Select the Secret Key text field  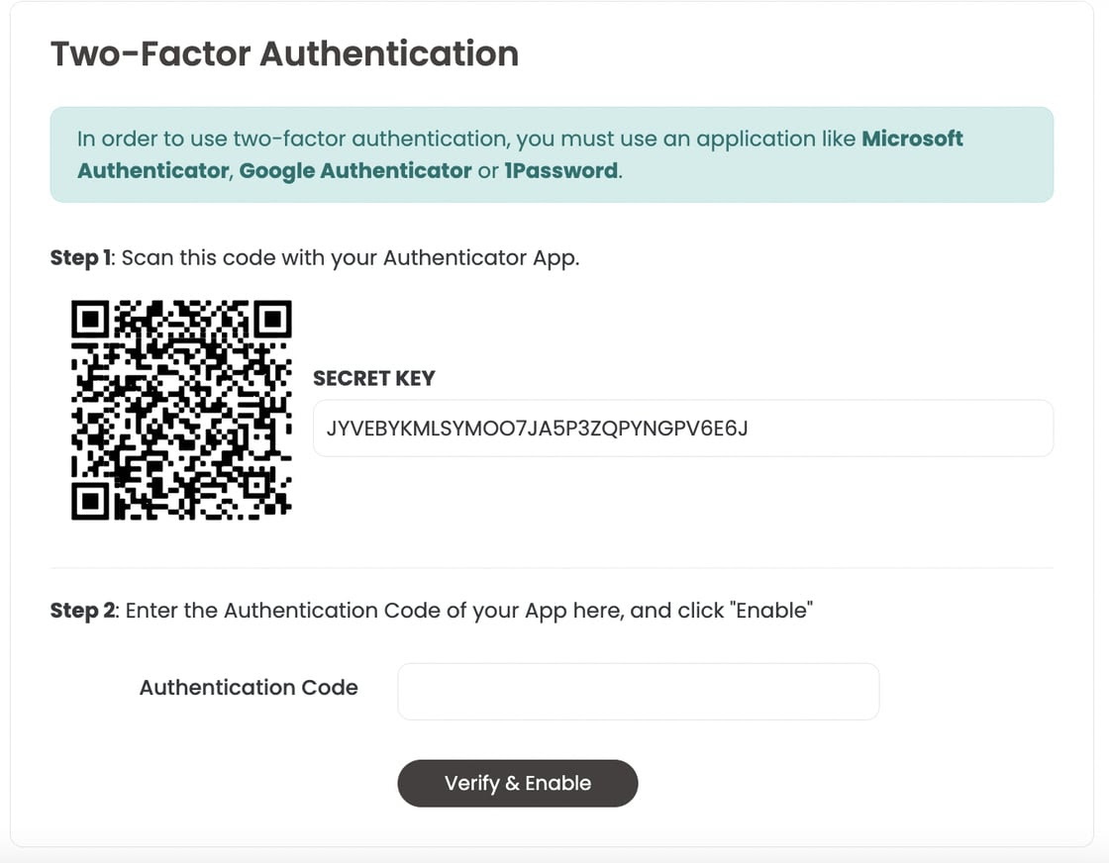[x=683, y=429]
